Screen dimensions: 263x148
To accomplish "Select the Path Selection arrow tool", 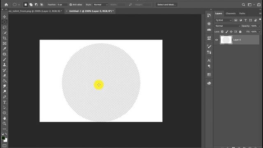I will [x=5, y=108].
